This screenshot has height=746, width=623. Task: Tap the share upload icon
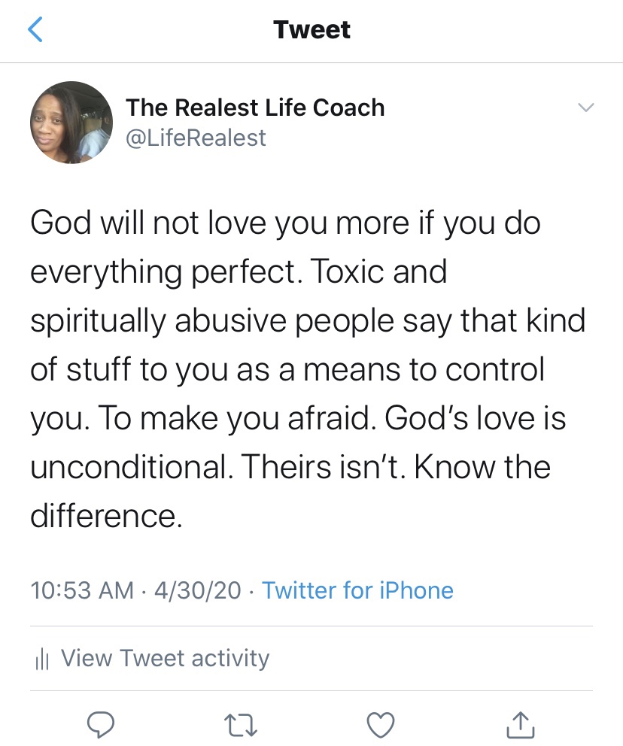tap(520, 725)
